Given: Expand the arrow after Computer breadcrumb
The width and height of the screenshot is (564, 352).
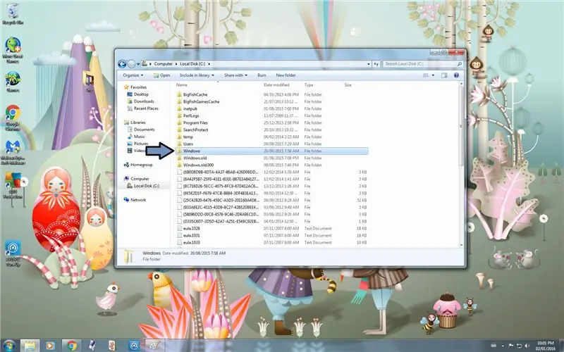Looking at the screenshot, I should pos(176,64).
